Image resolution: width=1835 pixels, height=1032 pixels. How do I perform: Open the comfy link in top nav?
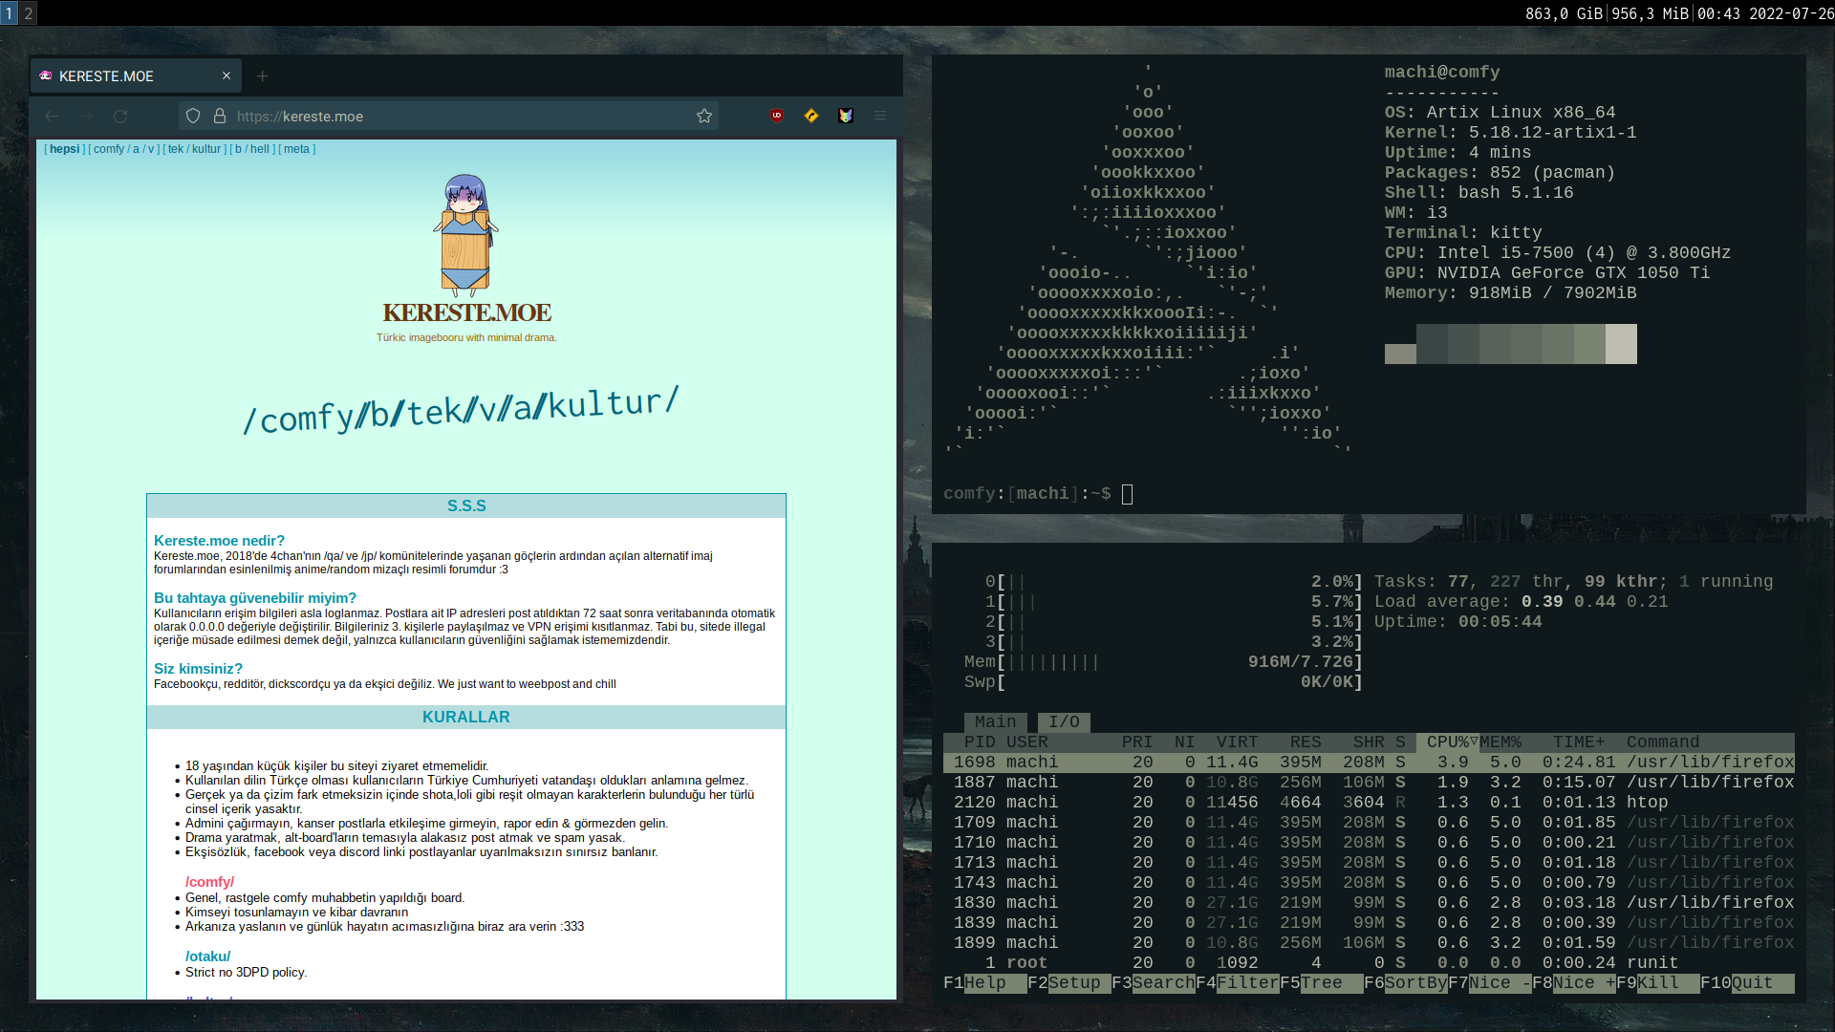click(109, 149)
